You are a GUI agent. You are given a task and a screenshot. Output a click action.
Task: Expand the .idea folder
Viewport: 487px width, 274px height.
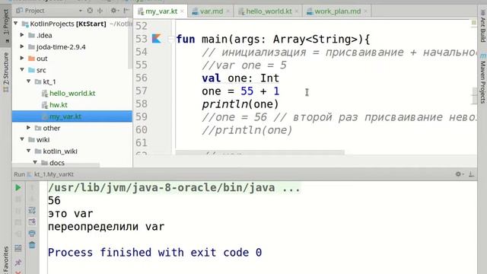coord(22,35)
